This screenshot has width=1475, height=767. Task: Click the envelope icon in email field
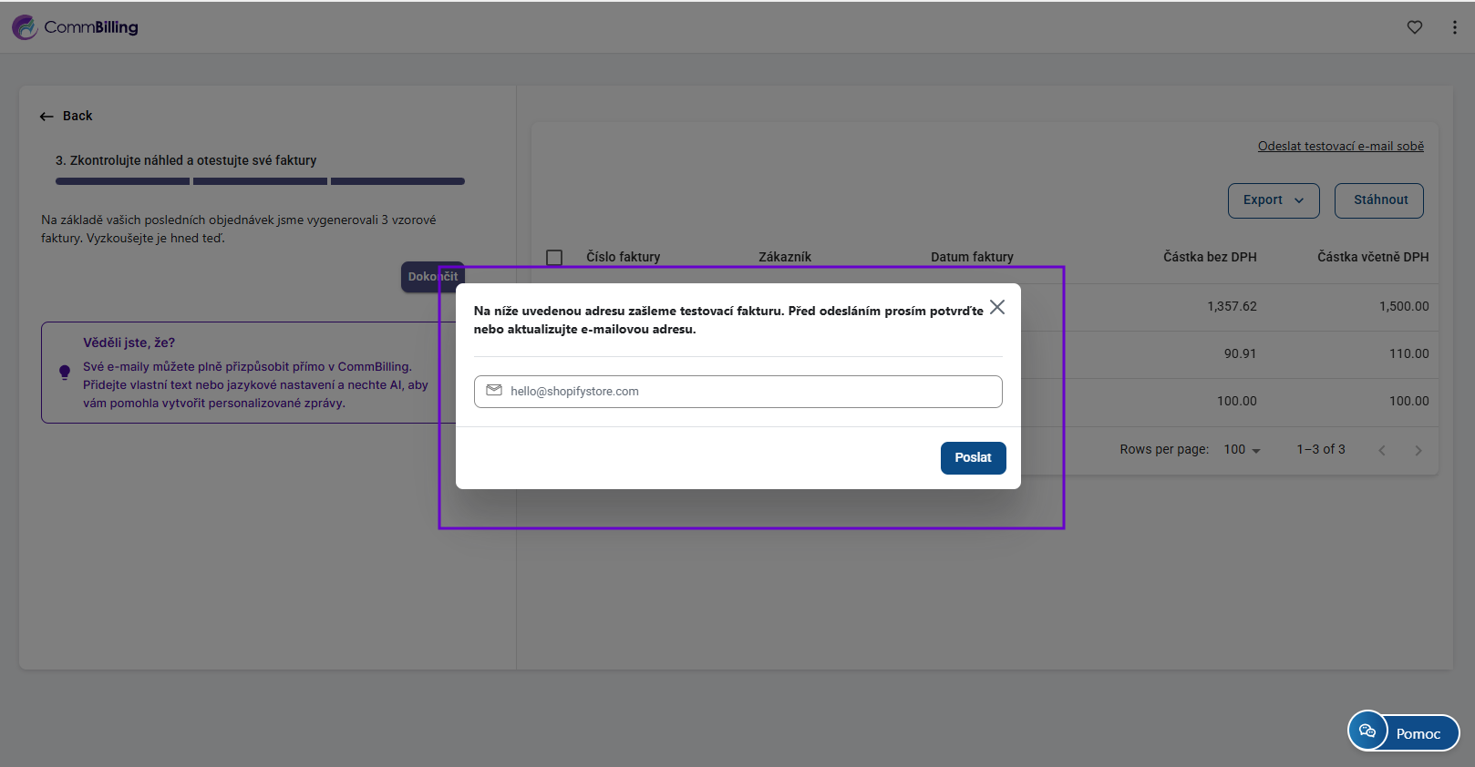click(x=494, y=391)
